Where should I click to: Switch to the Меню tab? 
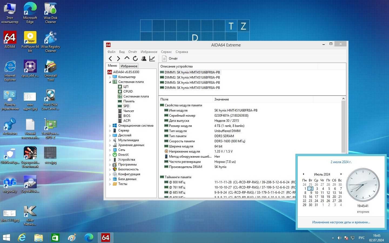pos(112,66)
